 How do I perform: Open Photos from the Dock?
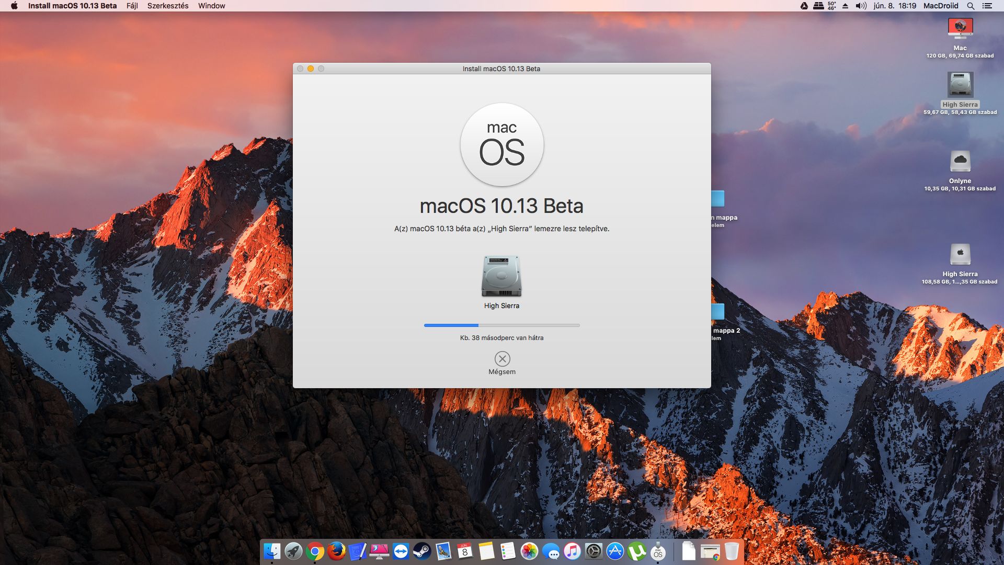[x=529, y=551]
